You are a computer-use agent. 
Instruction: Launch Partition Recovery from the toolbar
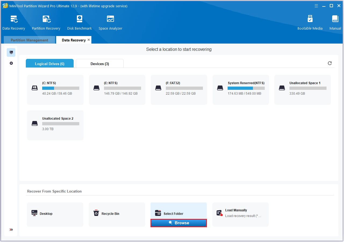tap(46, 23)
